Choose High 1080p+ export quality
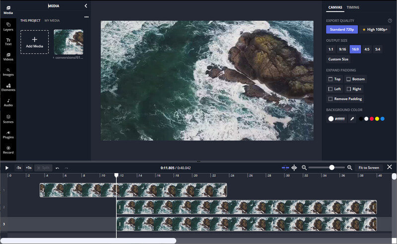The image size is (397, 244). (375, 29)
